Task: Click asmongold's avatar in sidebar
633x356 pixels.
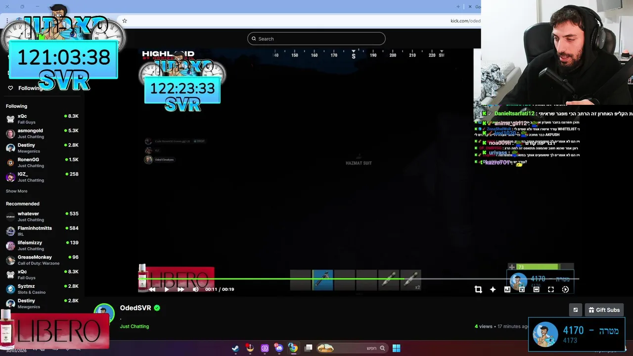Action: pos(10,133)
